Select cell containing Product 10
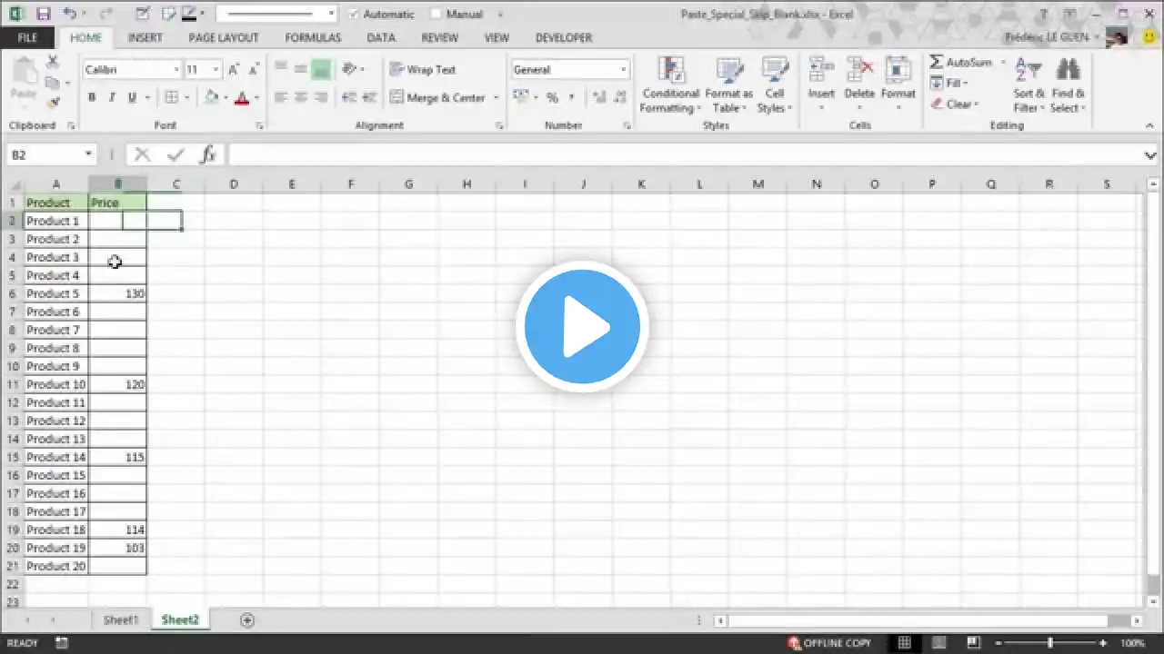Screen dimensions: 1164x654 click(x=55, y=384)
